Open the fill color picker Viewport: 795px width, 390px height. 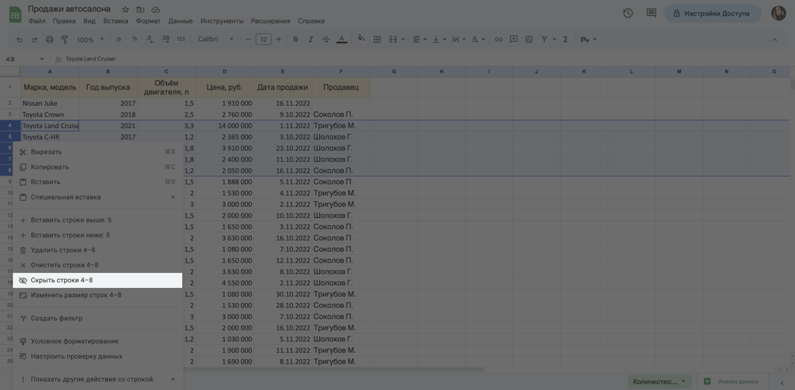click(361, 39)
